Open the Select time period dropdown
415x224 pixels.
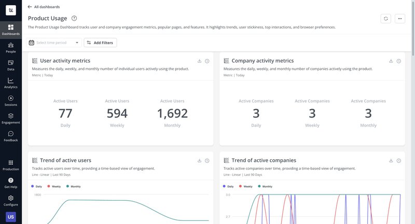click(54, 42)
